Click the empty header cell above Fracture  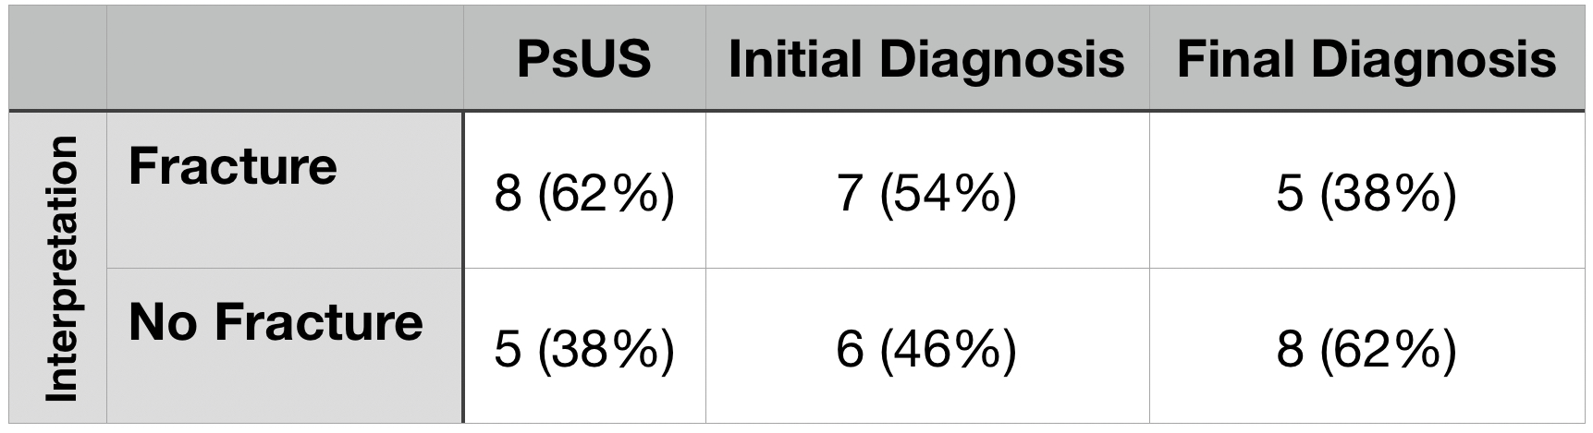click(x=285, y=58)
